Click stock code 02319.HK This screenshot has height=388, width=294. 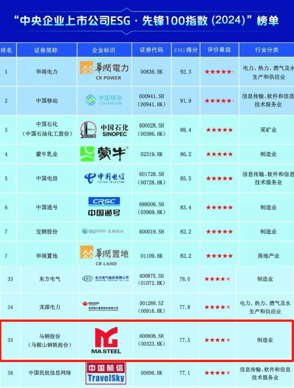152,154
